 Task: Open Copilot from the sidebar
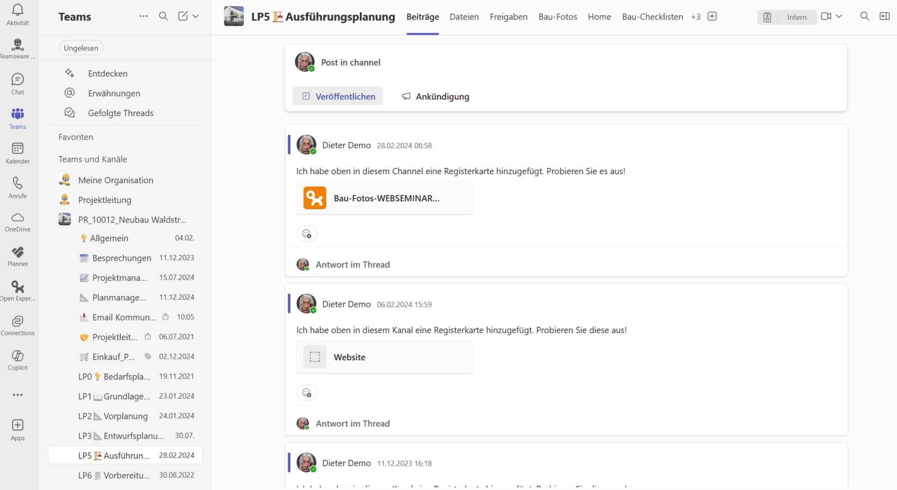[17, 359]
